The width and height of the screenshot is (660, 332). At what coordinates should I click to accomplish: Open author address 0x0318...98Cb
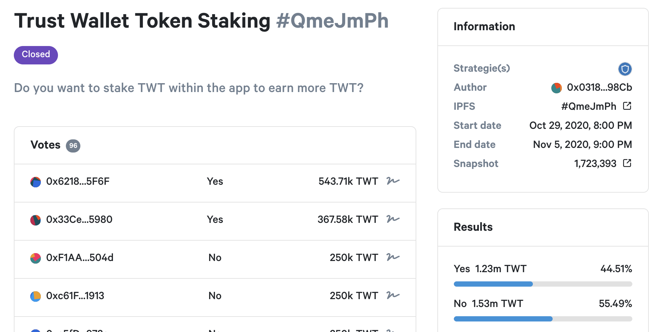pyautogui.click(x=599, y=87)
